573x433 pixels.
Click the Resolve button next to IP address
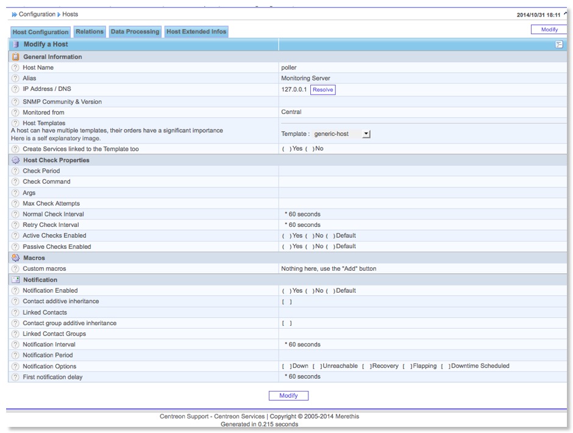coord(322,90)
